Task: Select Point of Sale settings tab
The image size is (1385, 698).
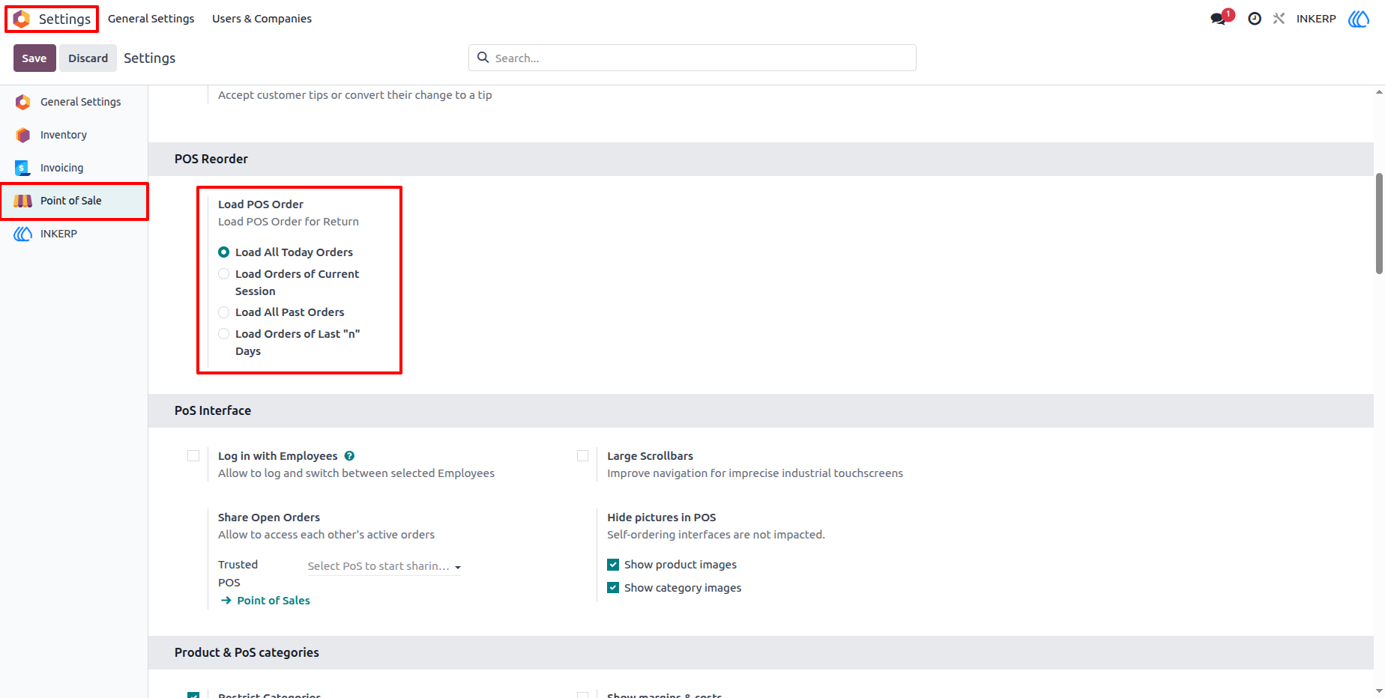Action: click(73, 201)
